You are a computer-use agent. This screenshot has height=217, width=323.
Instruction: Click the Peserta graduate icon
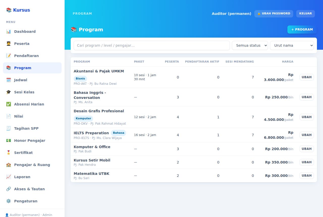click(x=9, y=44)
